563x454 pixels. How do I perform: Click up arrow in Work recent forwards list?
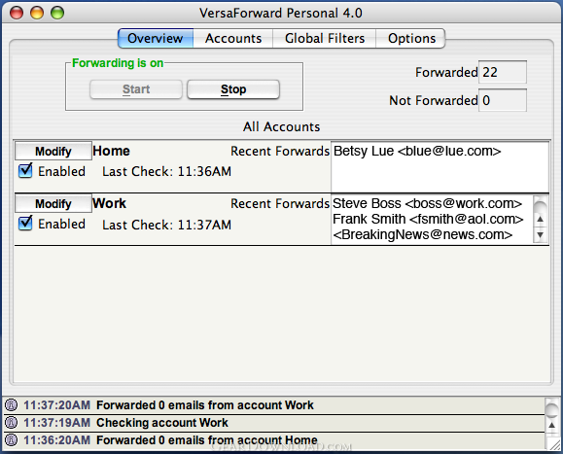click(x=540, y=219)
